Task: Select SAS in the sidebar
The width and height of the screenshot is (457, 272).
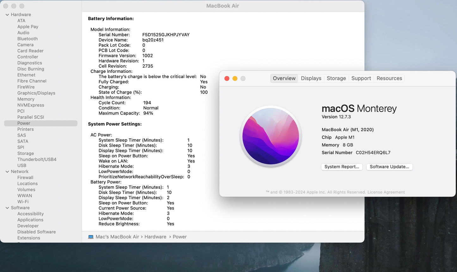Action: pyautogui.click(x=22, y=135)
